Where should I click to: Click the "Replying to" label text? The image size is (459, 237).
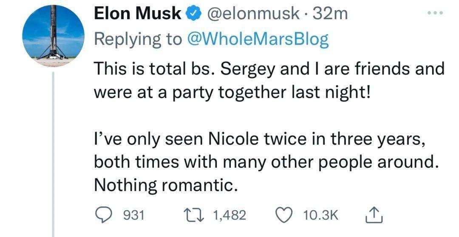click(x=138, y=39)
